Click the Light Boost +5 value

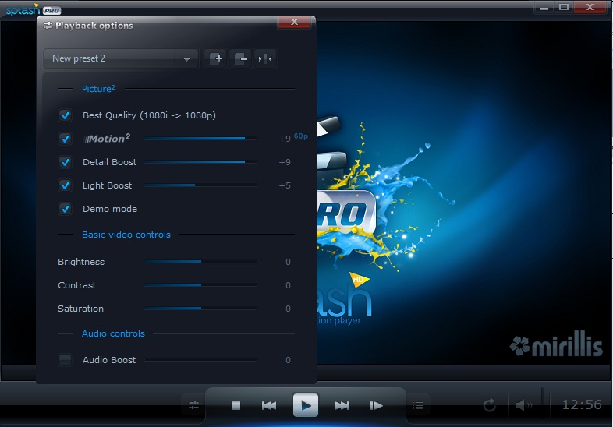(x=285, y=185)
